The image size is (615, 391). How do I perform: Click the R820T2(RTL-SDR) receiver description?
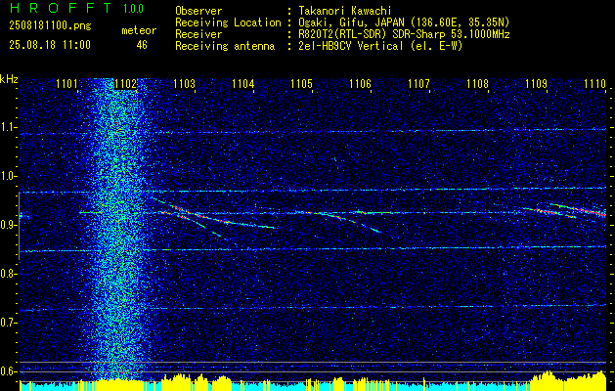[403, 34]
